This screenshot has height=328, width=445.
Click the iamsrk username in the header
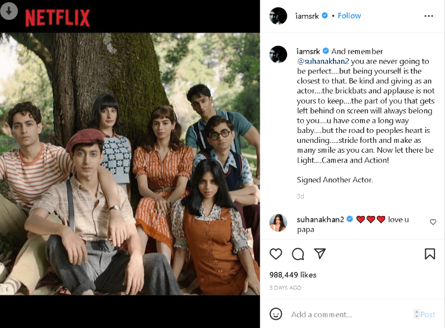[x=307, y=16]
